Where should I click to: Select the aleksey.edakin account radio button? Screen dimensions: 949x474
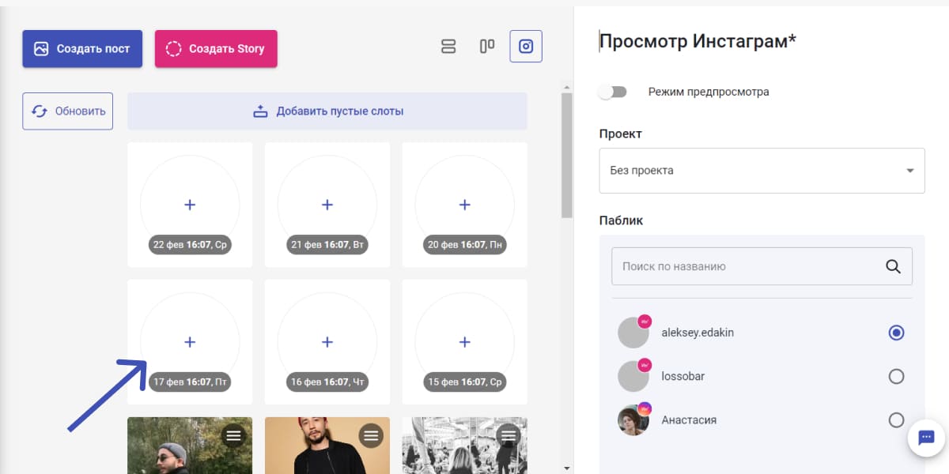click(896, 333)
